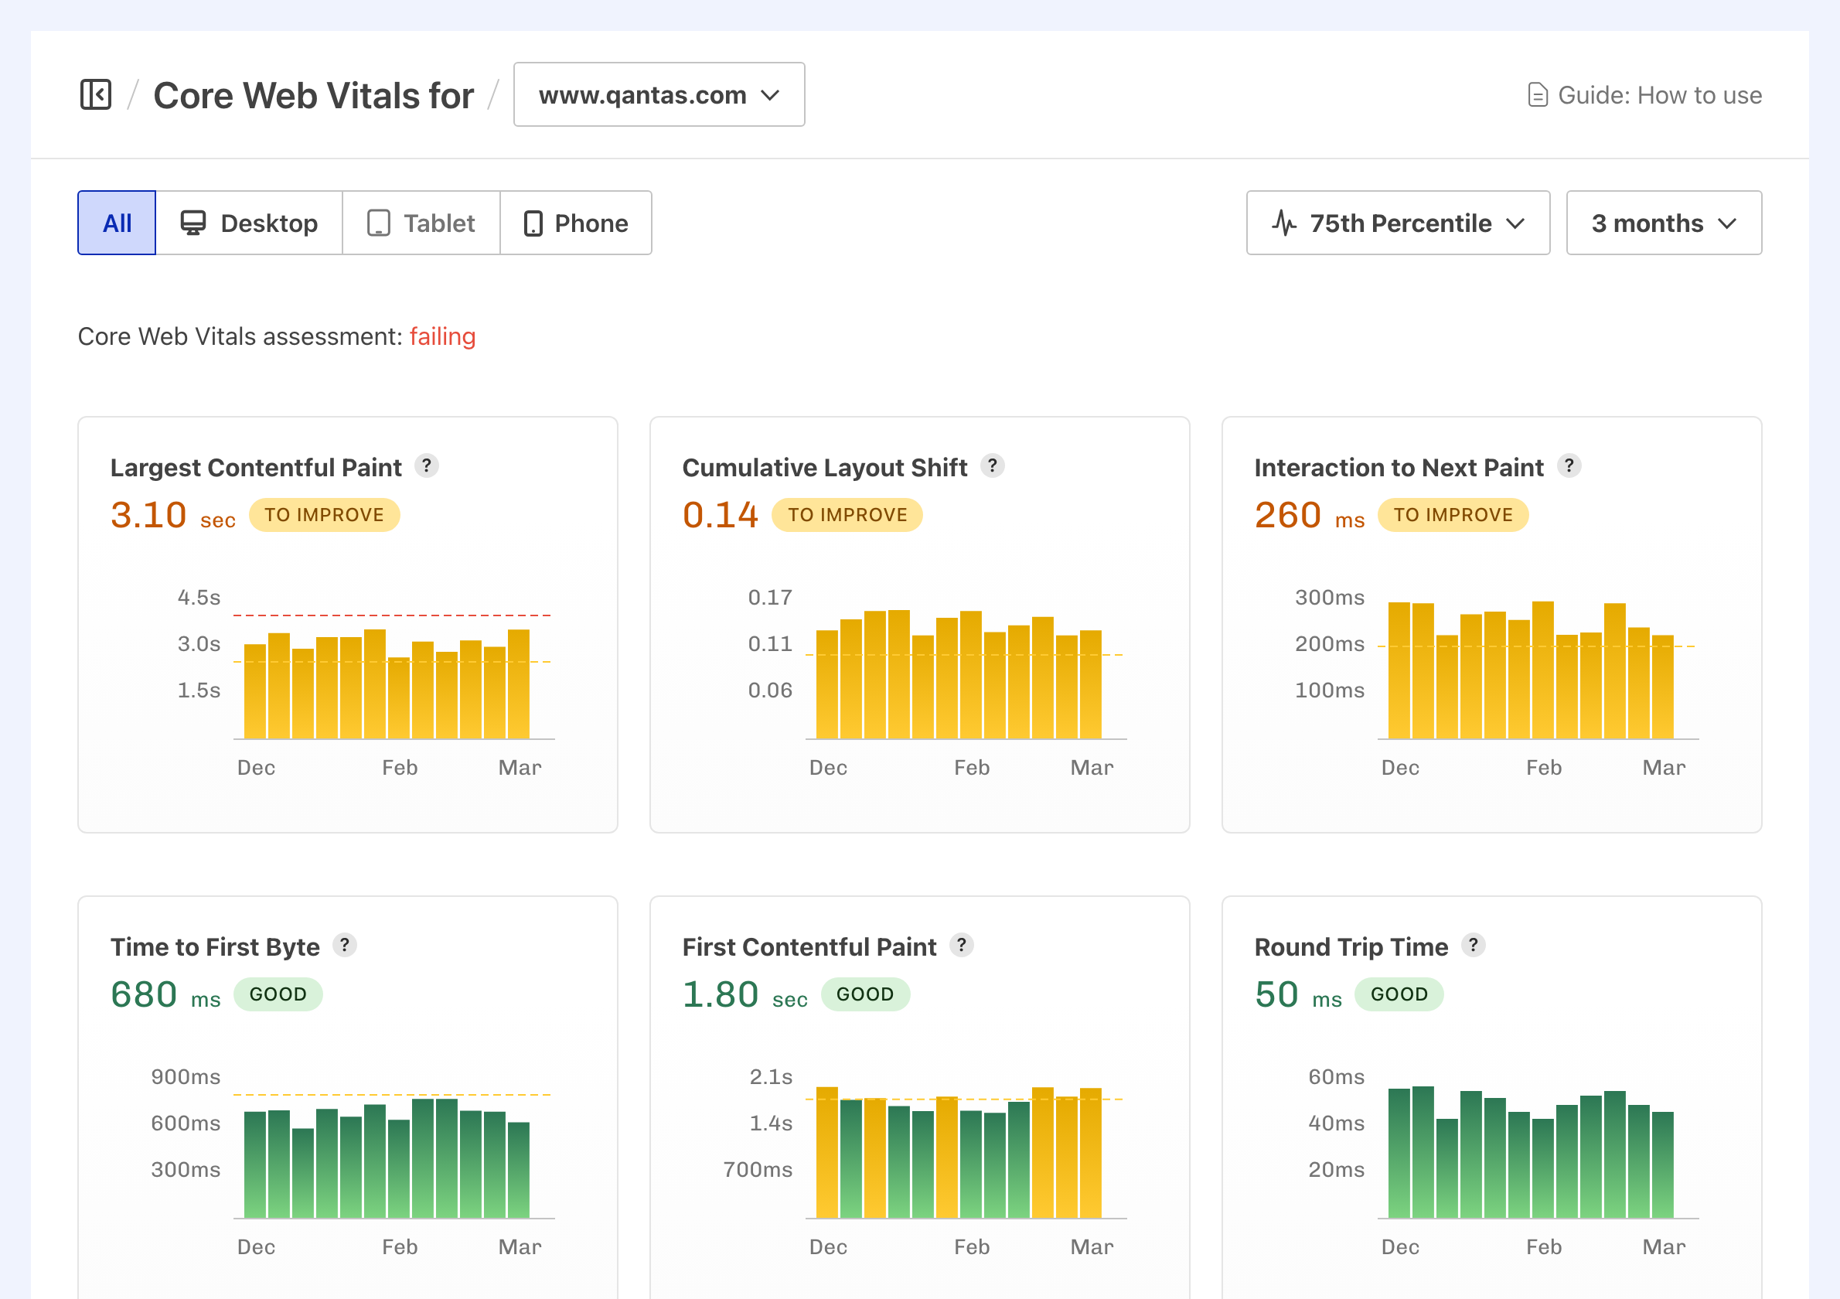Click the document icon next to Guide
Viewport: 1840px width, 1299px height.
[1537, 94]
